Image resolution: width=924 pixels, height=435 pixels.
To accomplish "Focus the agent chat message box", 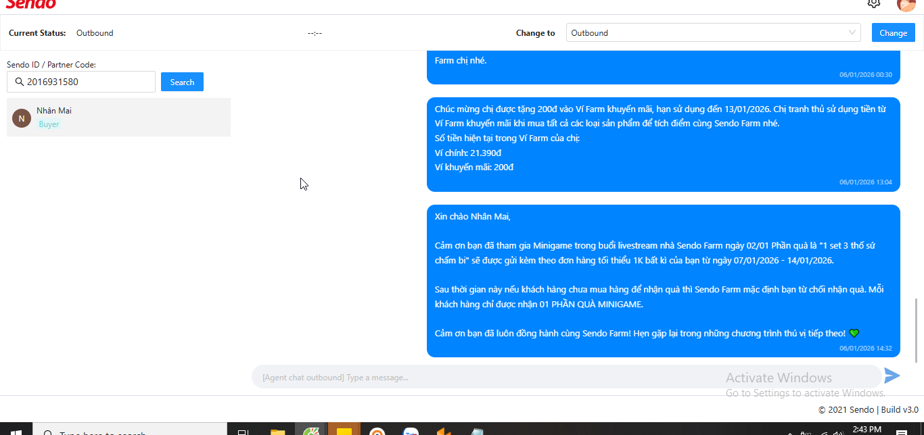I will [x=567, y=377].
